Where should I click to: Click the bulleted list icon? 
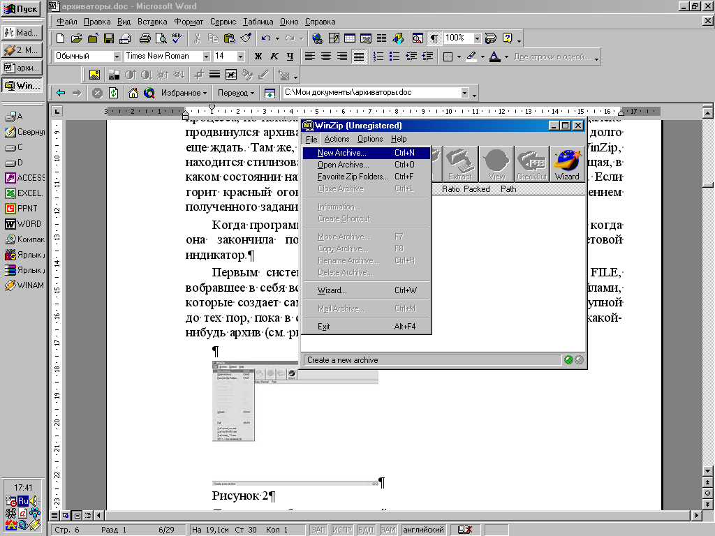395,57
